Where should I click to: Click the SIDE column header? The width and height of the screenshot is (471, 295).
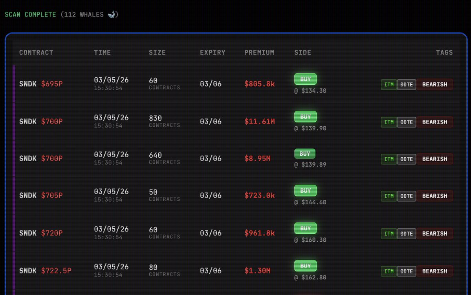(x=302, y=53)
